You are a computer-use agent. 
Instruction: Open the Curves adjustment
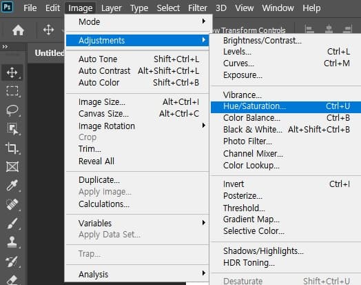click(x=286, y=63)
